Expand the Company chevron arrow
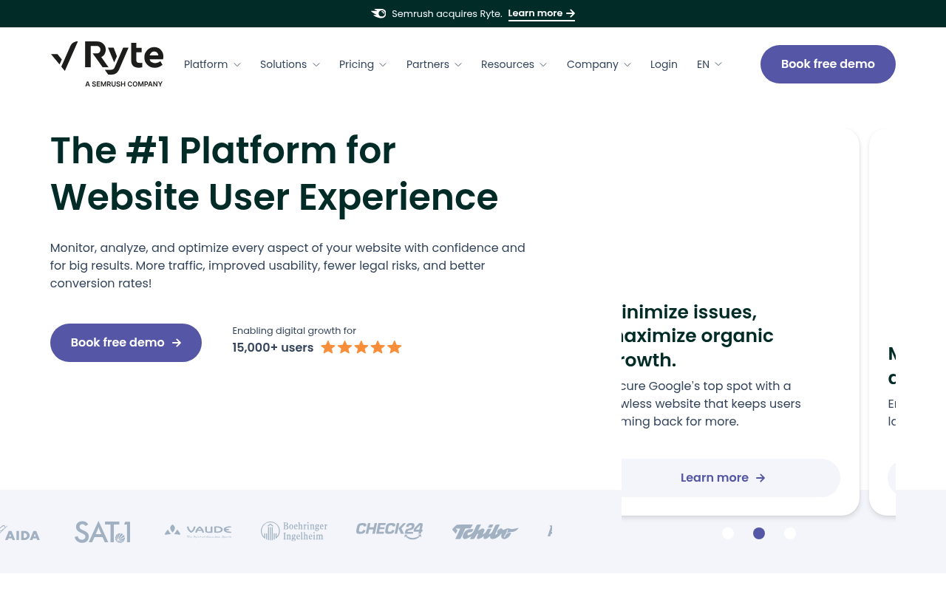This screenshot has height=591, width=946. tap(627, 65)
